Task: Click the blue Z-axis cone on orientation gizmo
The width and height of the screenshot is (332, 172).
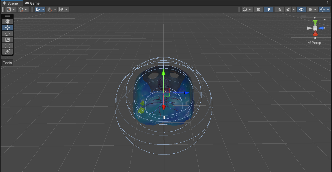Action: (321, 28)
